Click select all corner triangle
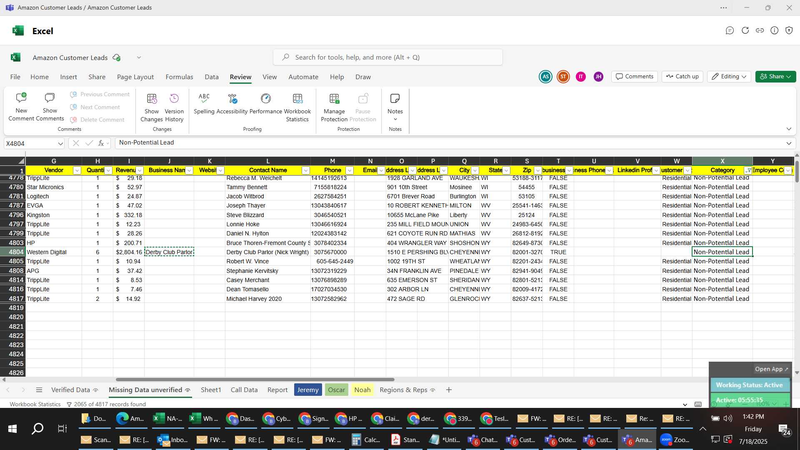Image resolution: width=800 pixels, height=450 pixels. [x=21, y=161]
